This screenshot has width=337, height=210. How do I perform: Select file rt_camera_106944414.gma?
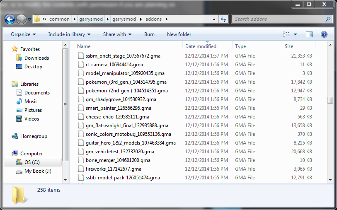coord(114,65)
